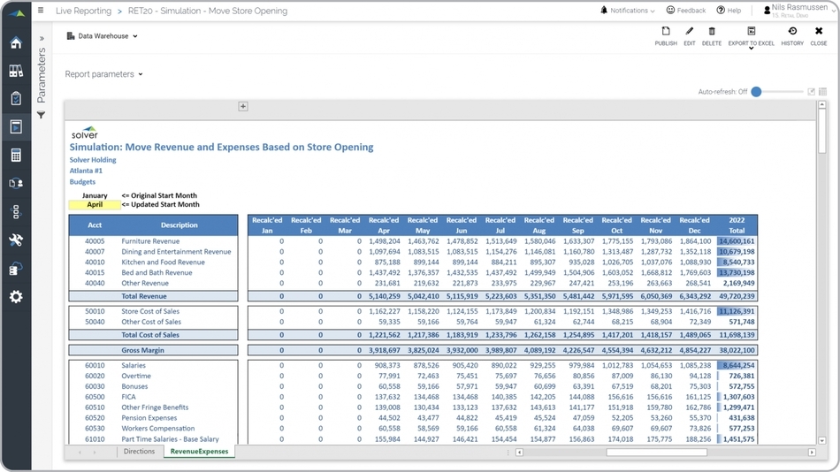Click the grid view icon beside Auto-refresh
This screenshot has height=472, width=840.
click(823, 92)
